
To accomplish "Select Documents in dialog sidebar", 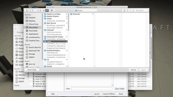I will [33, 27].
